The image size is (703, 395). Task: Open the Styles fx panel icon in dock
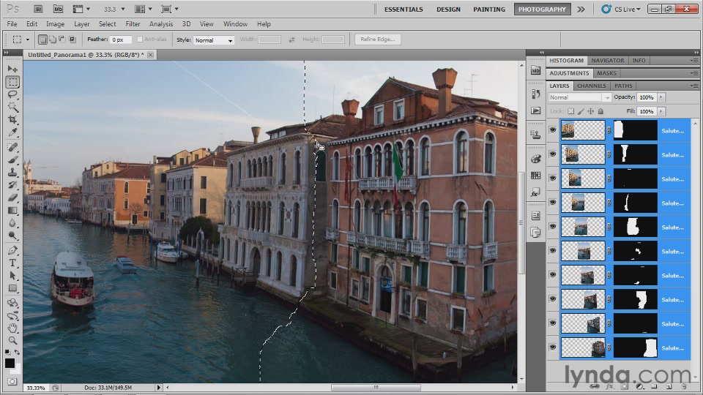pyautogui.click(x=536, y=193)
